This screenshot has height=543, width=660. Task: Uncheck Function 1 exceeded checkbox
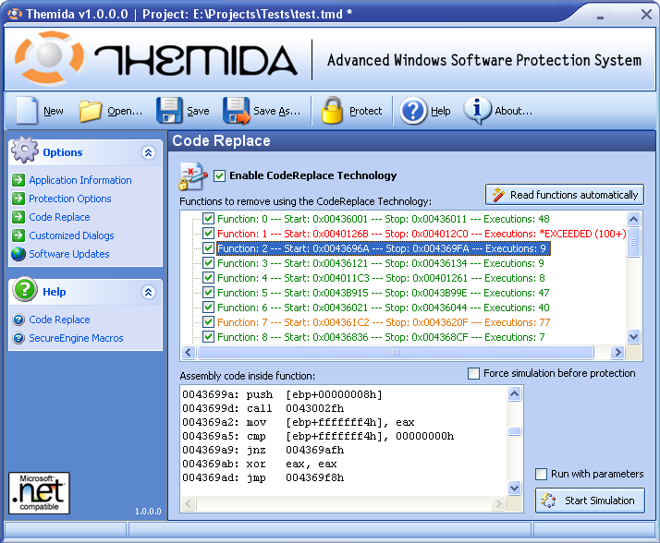[208, 234]
